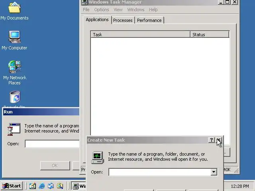The image size is (255, 191).
Task: Click the help button in Create New Task
Action: 211,140
